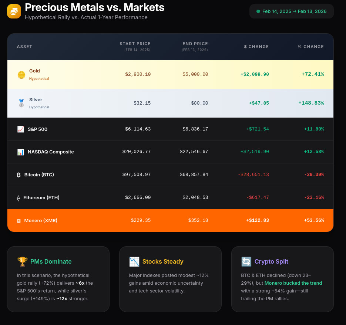Click the Ethereum diamond icon
Image resolution: width=346 pixels, height=325 pixels.
pyautogui.click(x=19, y=198)
